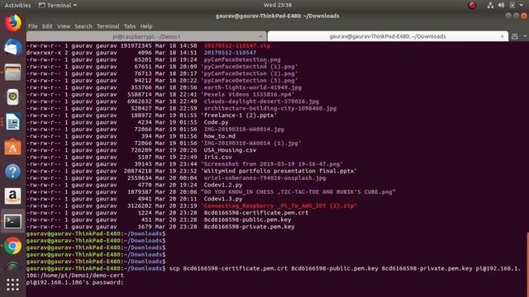Click earth-lights-world-41949.jpg entry
Screen dimensions: 529x297
click(253, 87)
